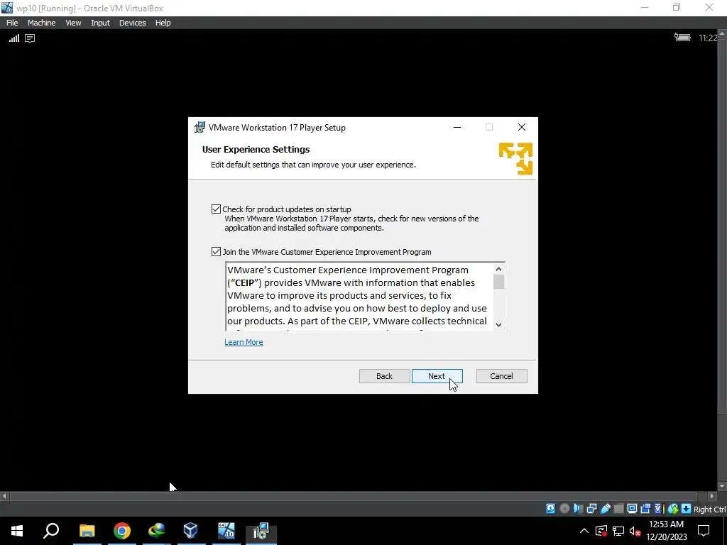Minimize the VMware Setup dialog

point(457,127)
